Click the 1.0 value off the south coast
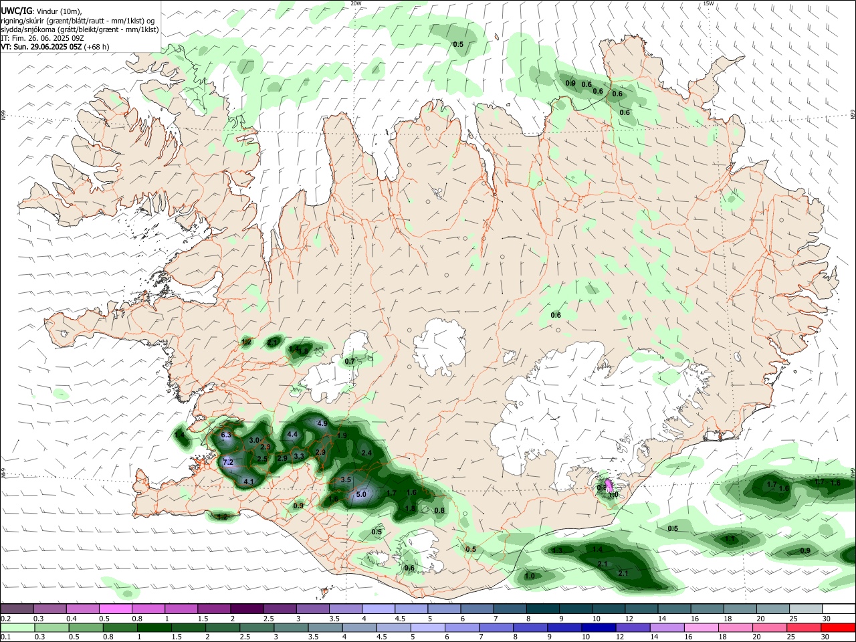Viewport: 856px width, 642px height. (x=530, y=576)
